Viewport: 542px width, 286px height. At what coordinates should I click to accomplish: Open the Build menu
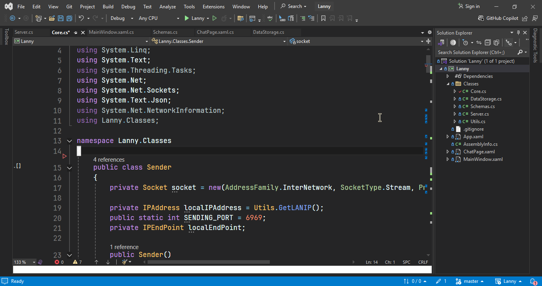(108, 6)
